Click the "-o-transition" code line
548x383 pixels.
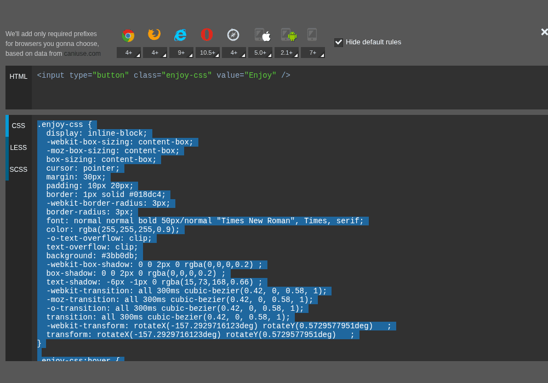click(x=175, y=309)
